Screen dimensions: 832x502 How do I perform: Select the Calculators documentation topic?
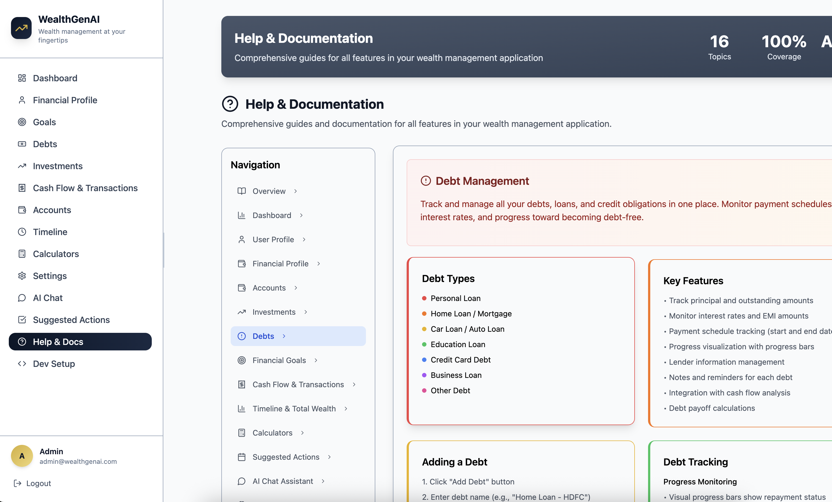point(272,433)
